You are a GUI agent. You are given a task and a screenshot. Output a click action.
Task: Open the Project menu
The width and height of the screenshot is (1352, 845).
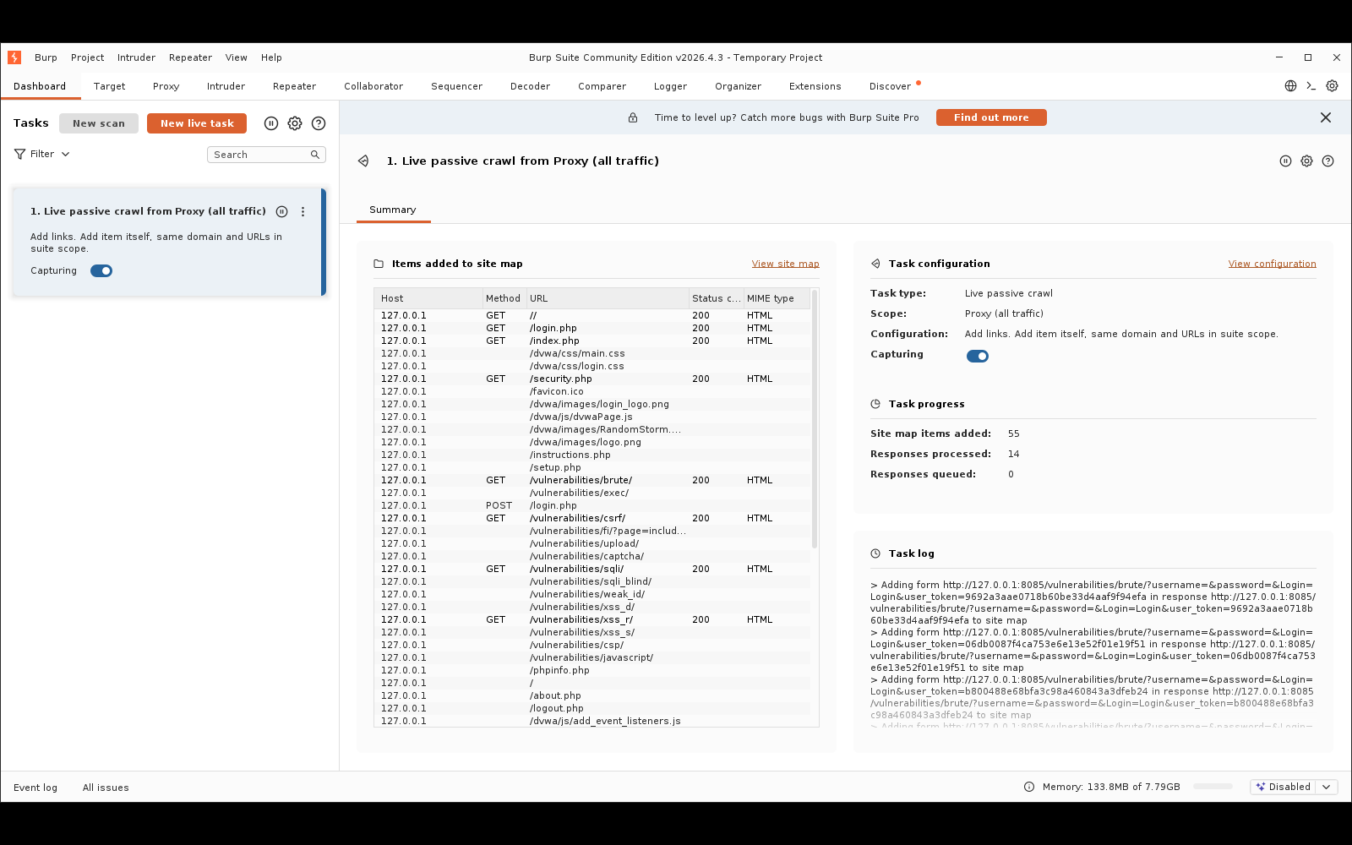point(87,57)
